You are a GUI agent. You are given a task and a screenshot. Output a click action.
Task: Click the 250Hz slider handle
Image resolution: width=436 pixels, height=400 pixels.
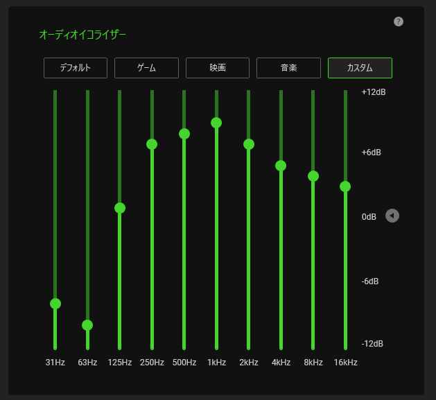[x=152, y=144]
